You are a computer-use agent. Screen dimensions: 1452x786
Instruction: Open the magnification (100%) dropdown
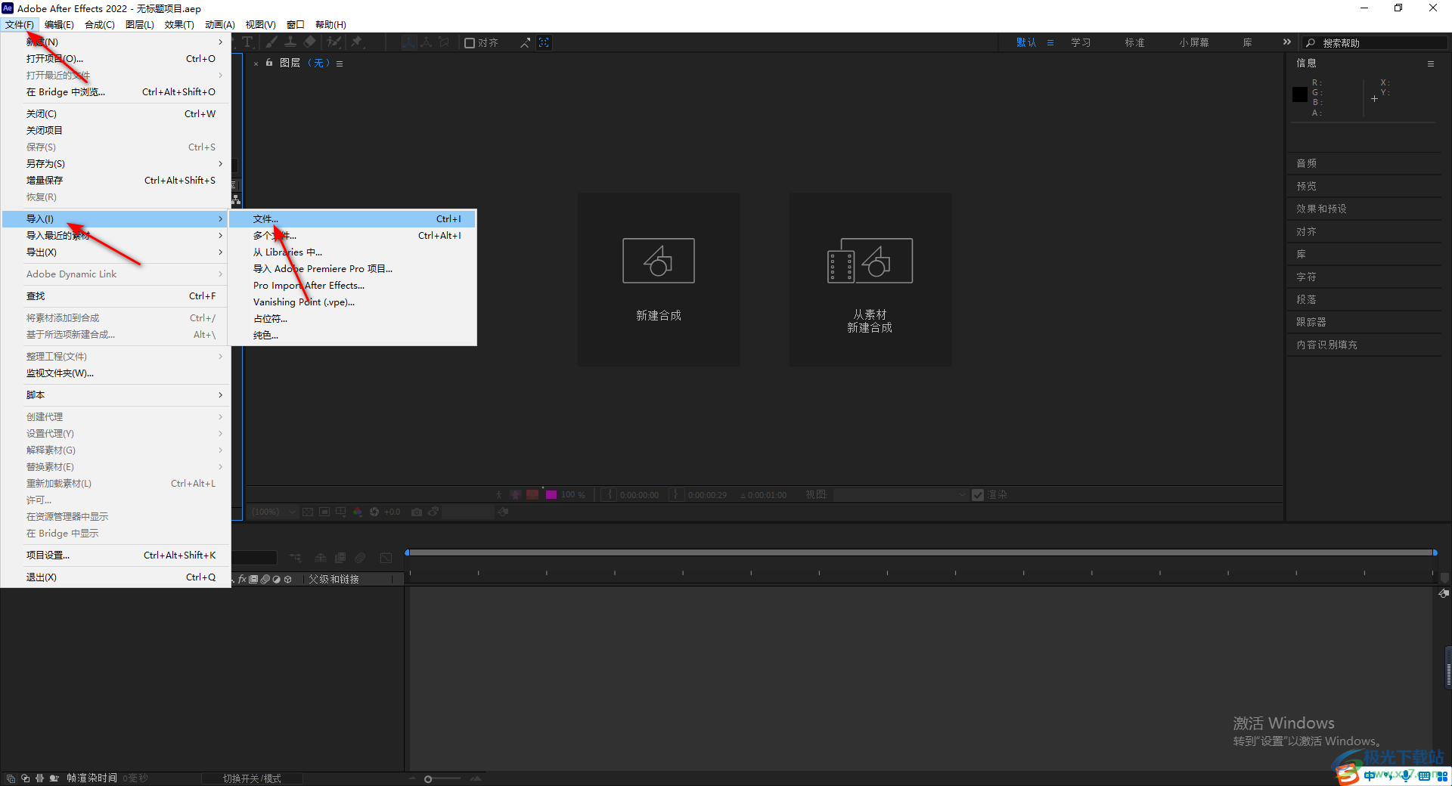273,512
